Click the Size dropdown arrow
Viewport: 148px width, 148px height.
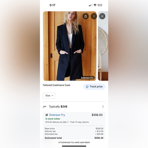53,96
